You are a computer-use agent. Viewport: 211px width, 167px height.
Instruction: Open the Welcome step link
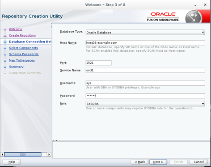point(16,29)
